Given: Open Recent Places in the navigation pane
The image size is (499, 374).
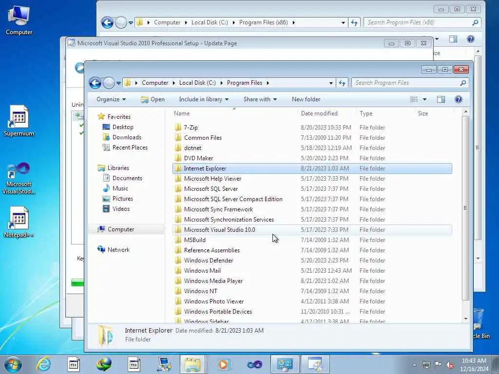Looking at the screenshot, I should point(130,147).
